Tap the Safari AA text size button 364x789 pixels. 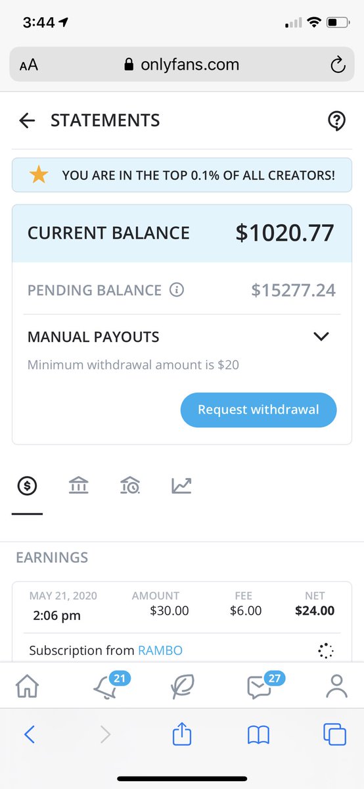pos(29,65)
